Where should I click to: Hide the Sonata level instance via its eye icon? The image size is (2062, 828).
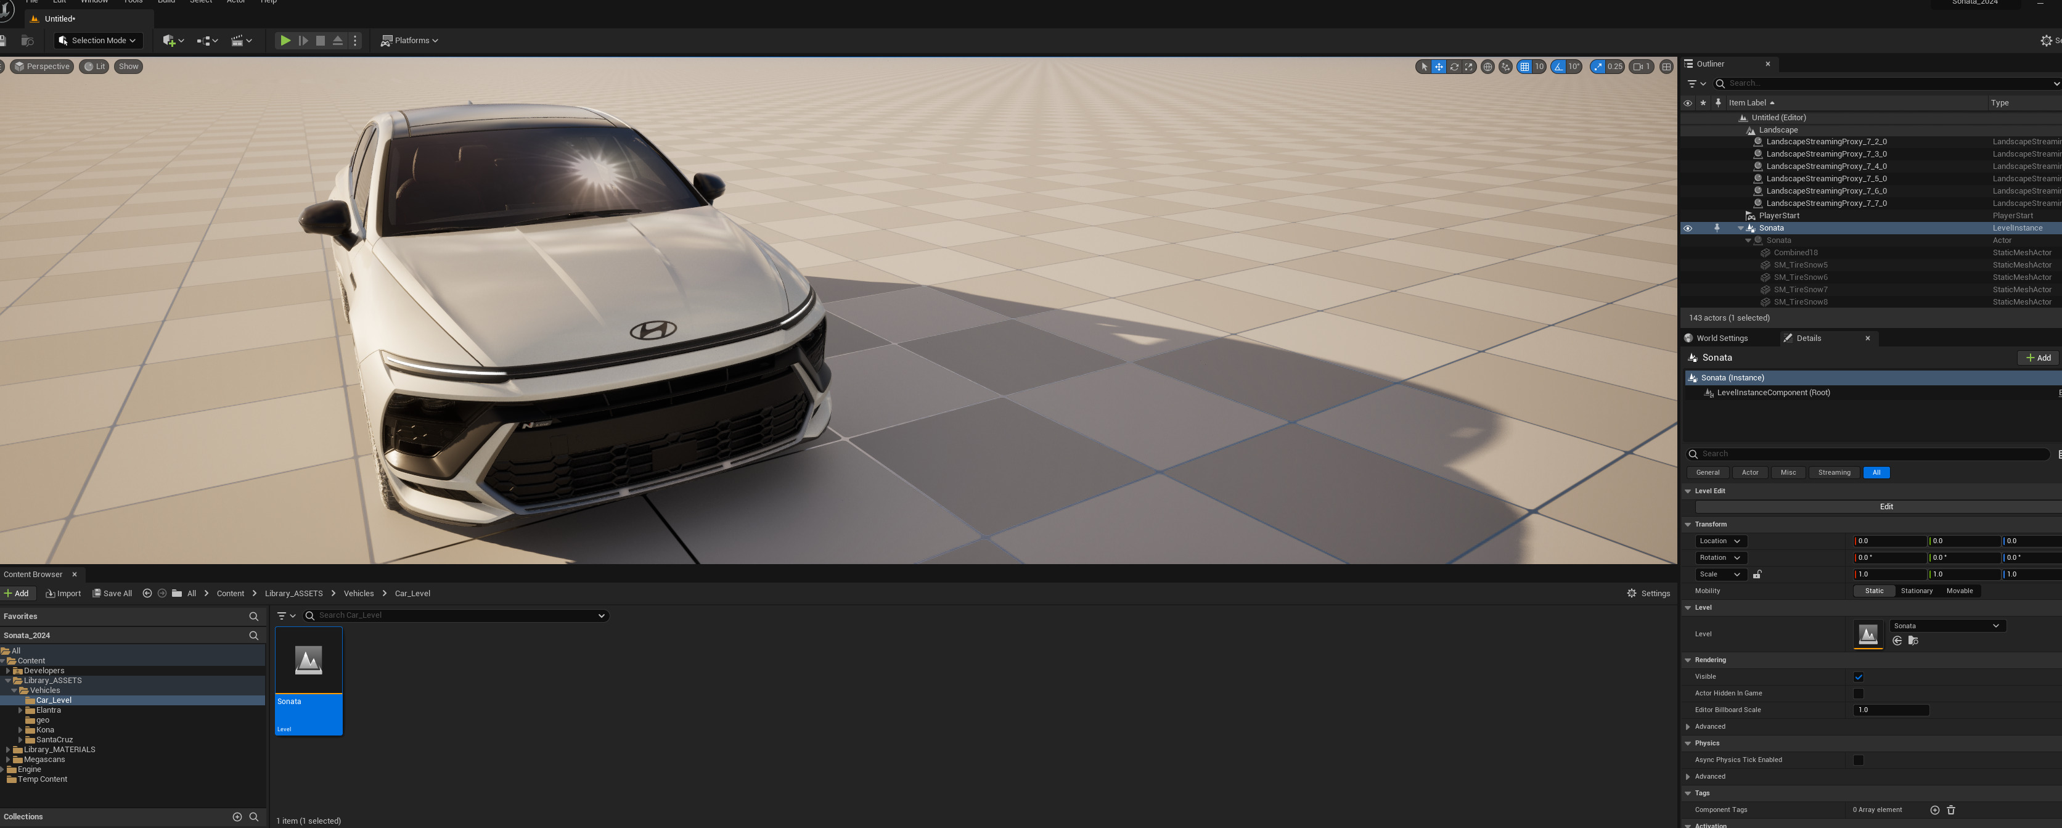pyautogui.click(x=1687, y=228)
